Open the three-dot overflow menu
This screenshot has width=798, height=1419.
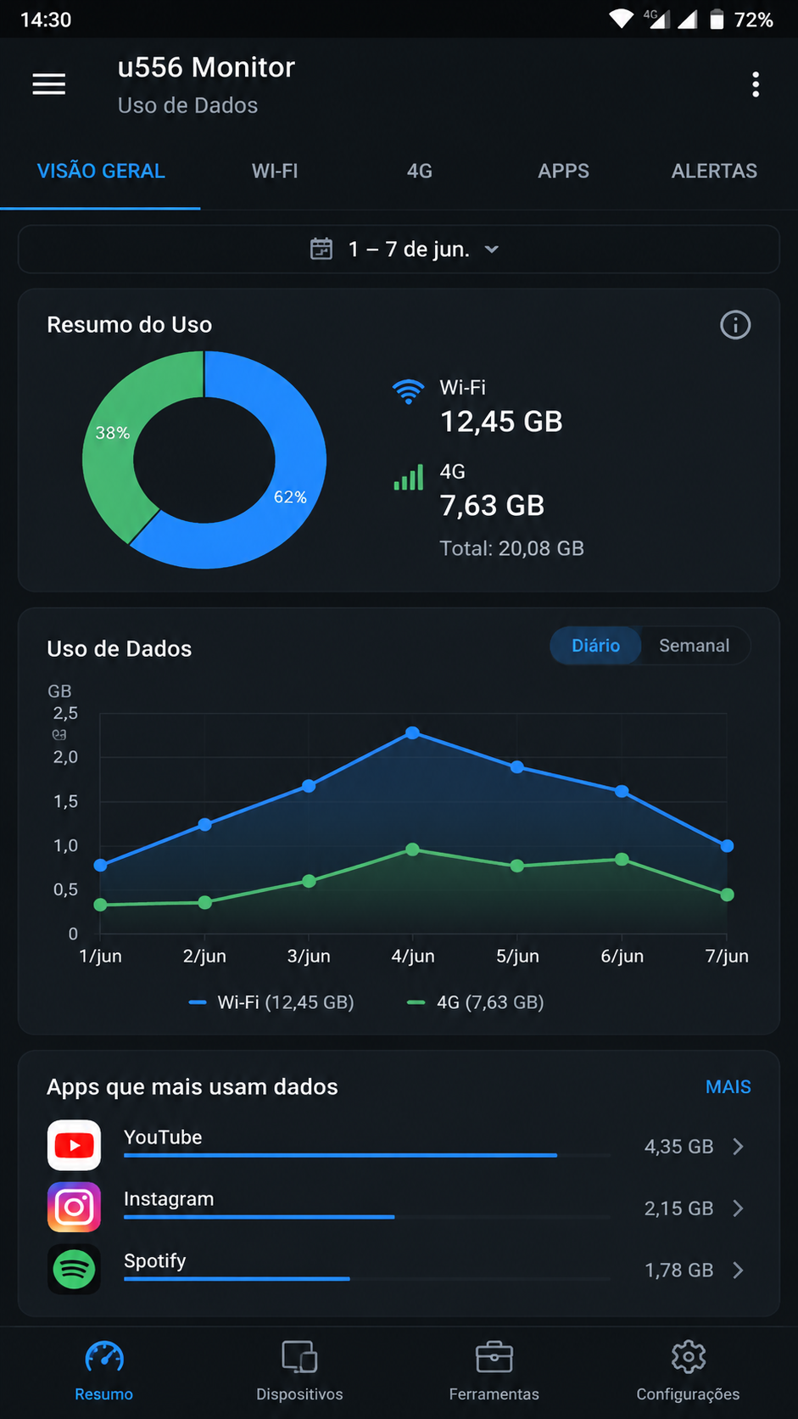[x=756, y=84]
